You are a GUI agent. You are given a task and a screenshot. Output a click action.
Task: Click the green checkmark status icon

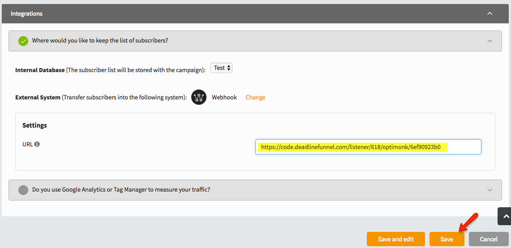(23, 41)
